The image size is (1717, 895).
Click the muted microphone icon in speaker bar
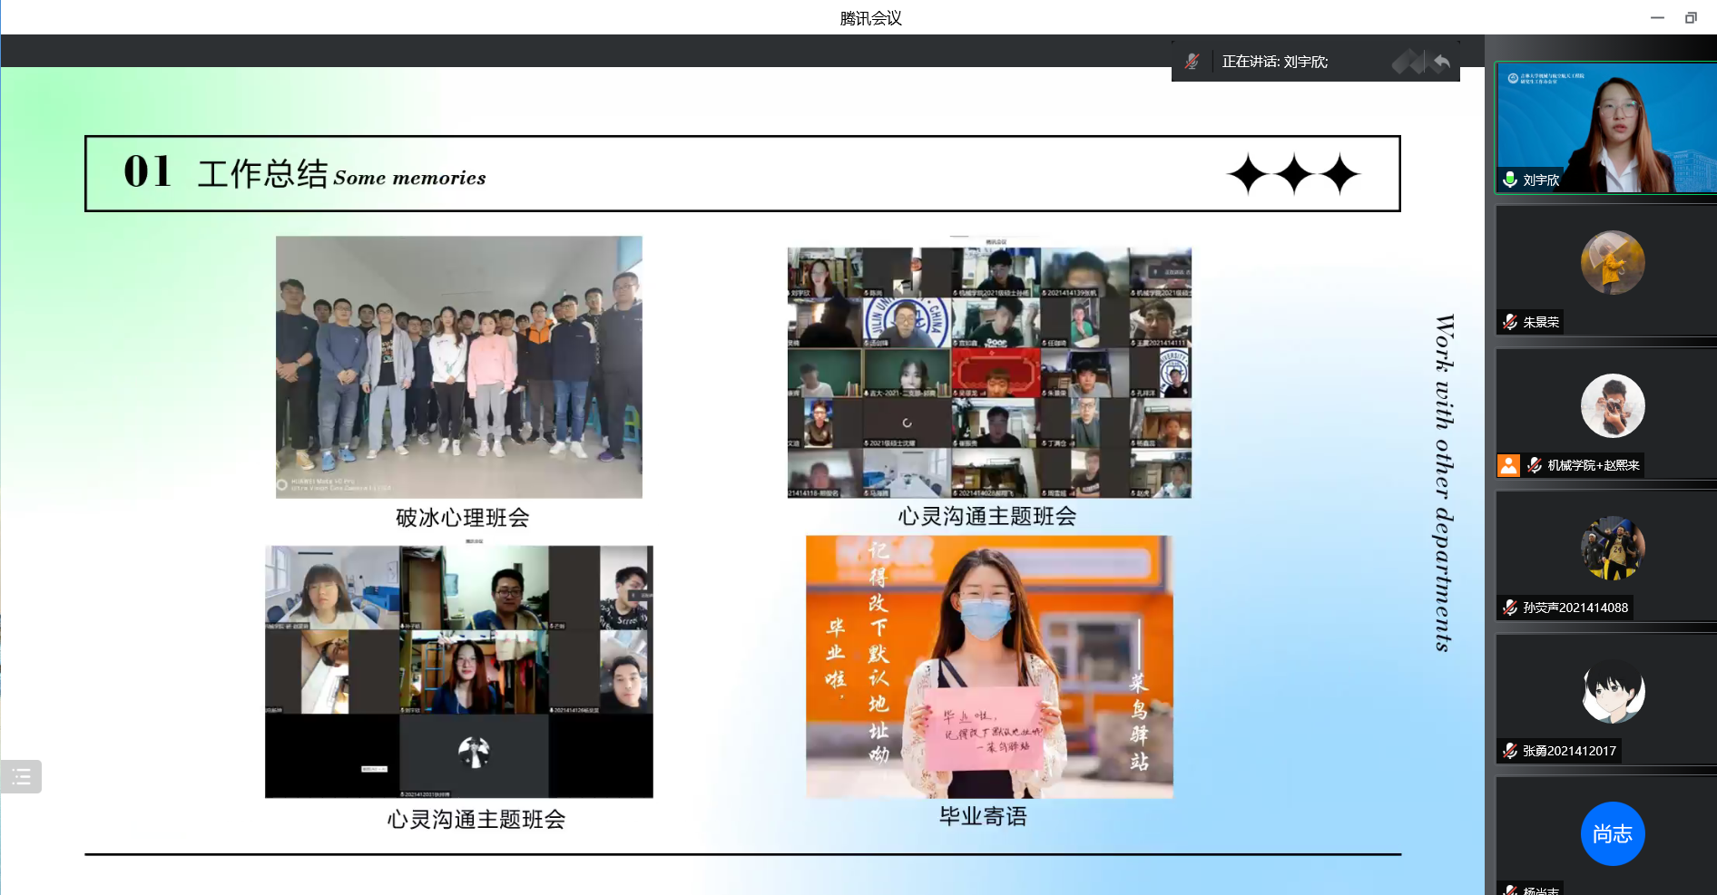[1192, 62]
